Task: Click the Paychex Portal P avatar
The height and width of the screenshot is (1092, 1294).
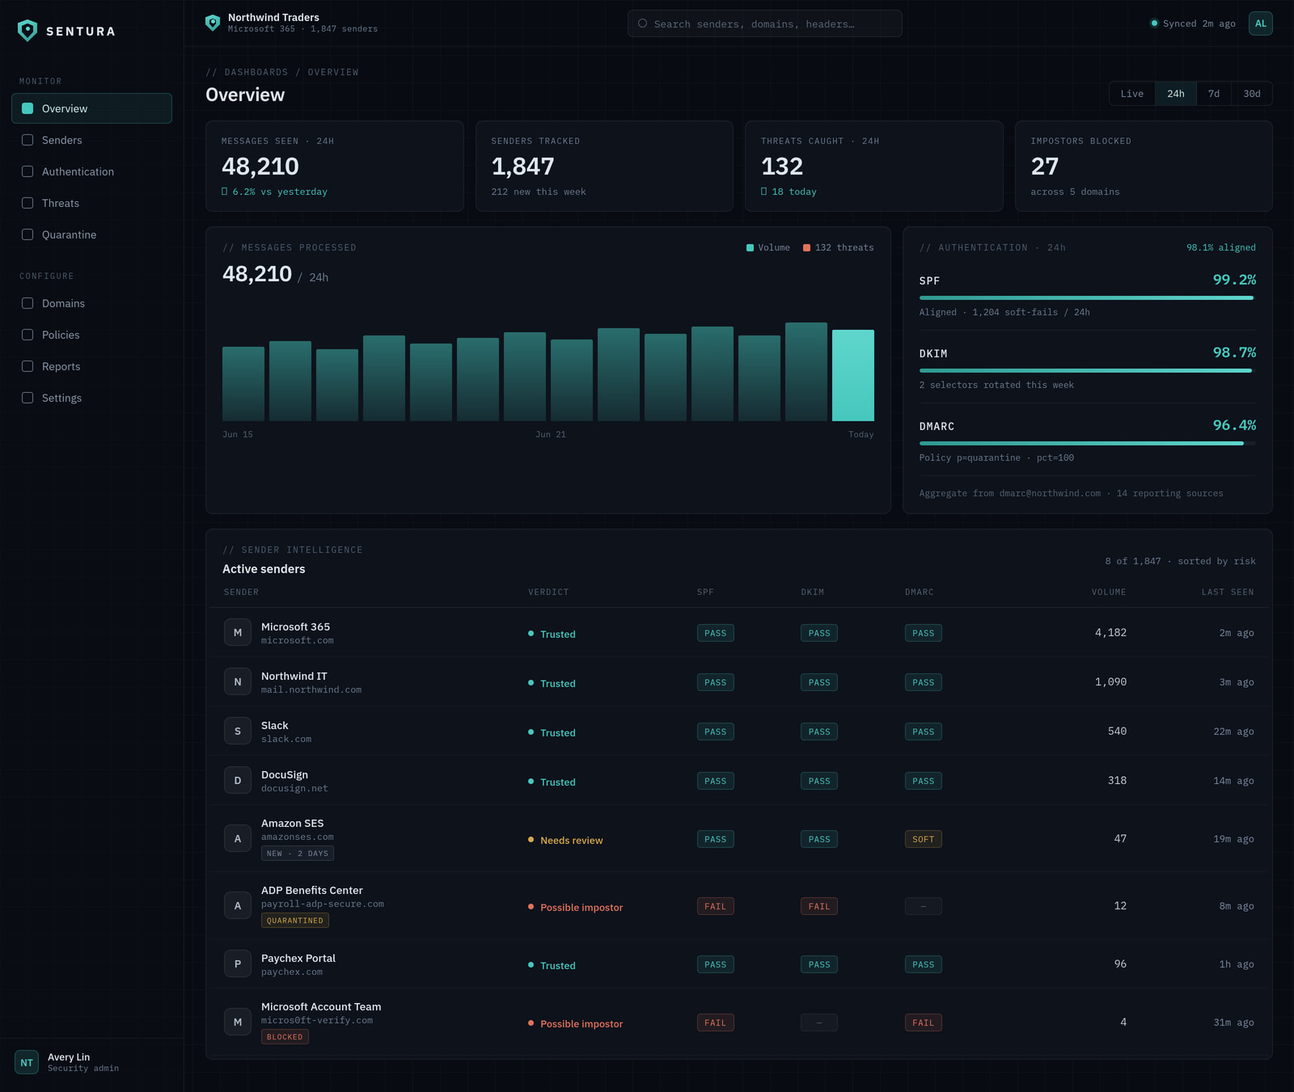Action: [238, 964]
